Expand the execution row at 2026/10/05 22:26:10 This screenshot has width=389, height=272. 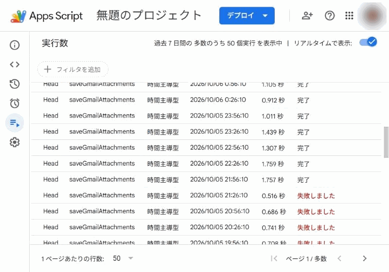coord(206,164)
